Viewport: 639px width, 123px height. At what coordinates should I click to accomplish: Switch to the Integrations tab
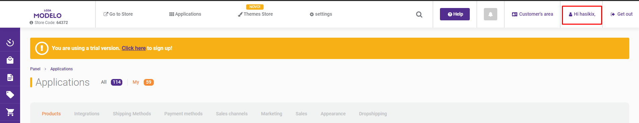point(87,114)
